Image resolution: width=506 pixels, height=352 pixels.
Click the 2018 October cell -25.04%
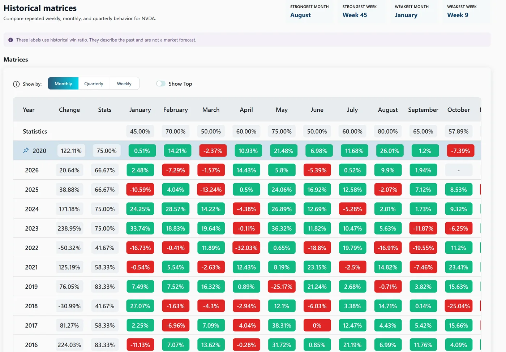pos(459,306)
